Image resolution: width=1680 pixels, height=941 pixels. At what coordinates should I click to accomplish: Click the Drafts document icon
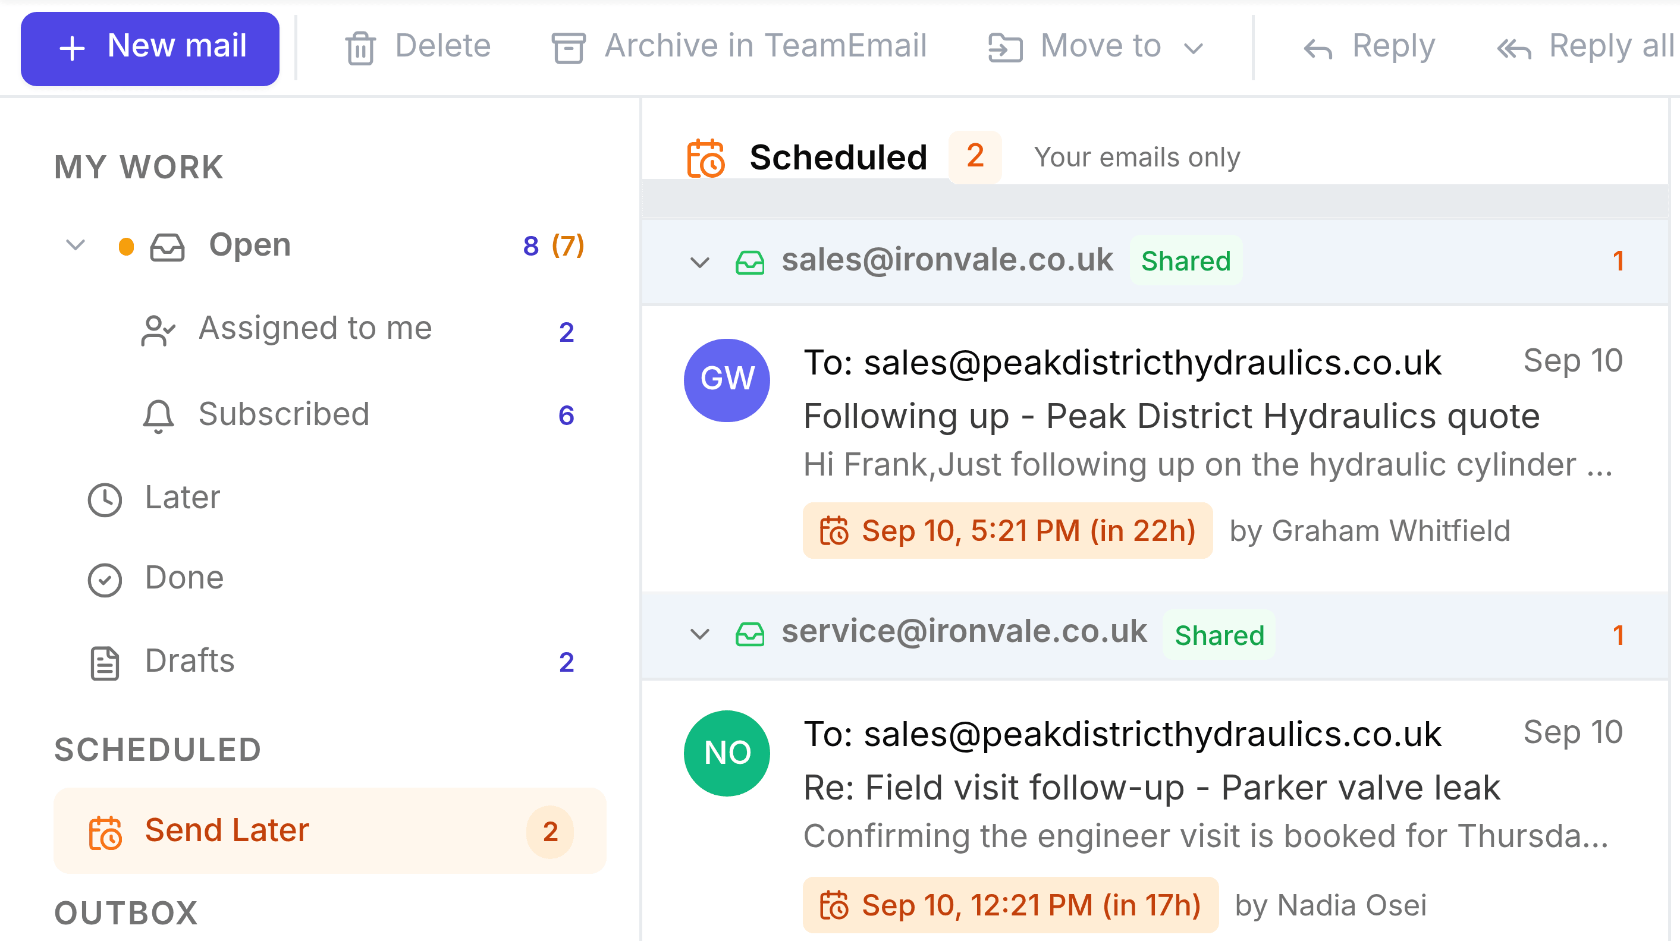coord(104,663)
